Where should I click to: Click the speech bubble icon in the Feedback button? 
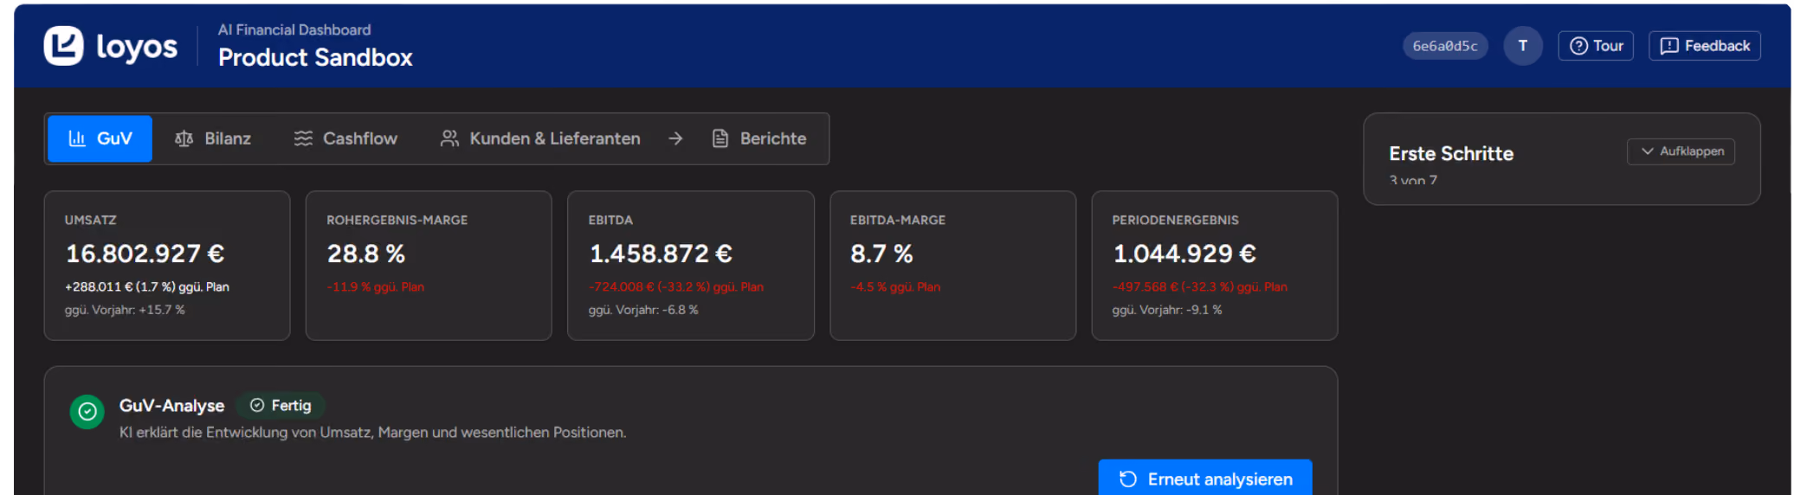[1669, 46]
